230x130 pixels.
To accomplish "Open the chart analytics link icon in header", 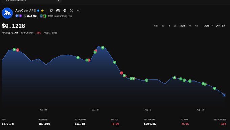I will (x=58, y=11).
